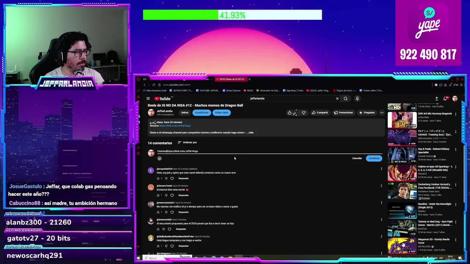Expand description with ...más
The image size is (470, 264).
pos(250,133)
